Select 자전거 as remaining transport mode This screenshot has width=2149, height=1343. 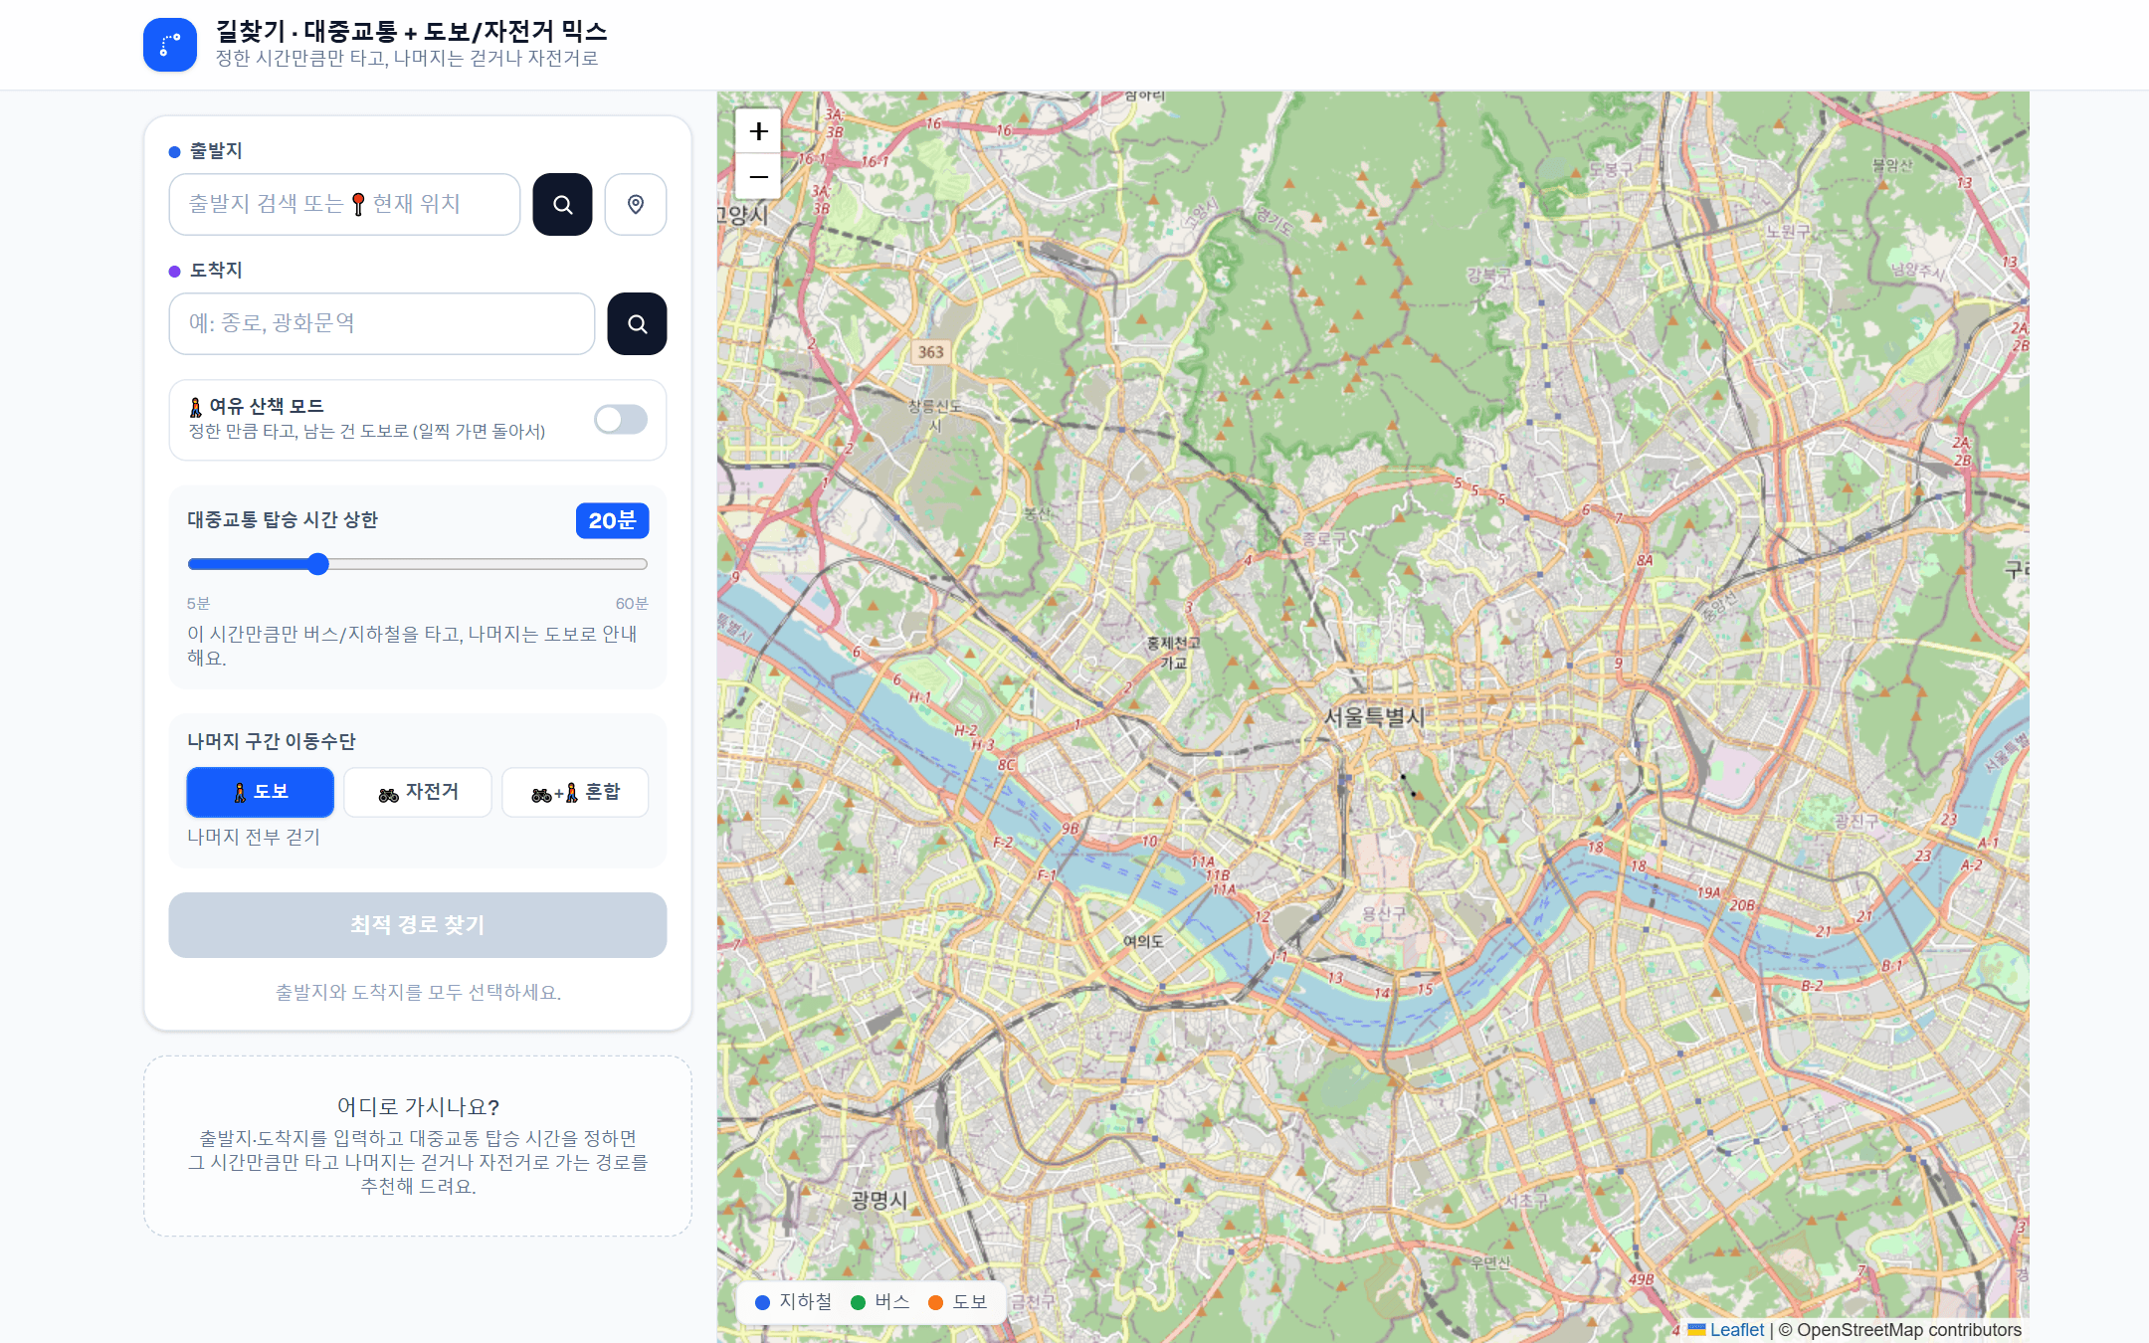tap(418, 792)
